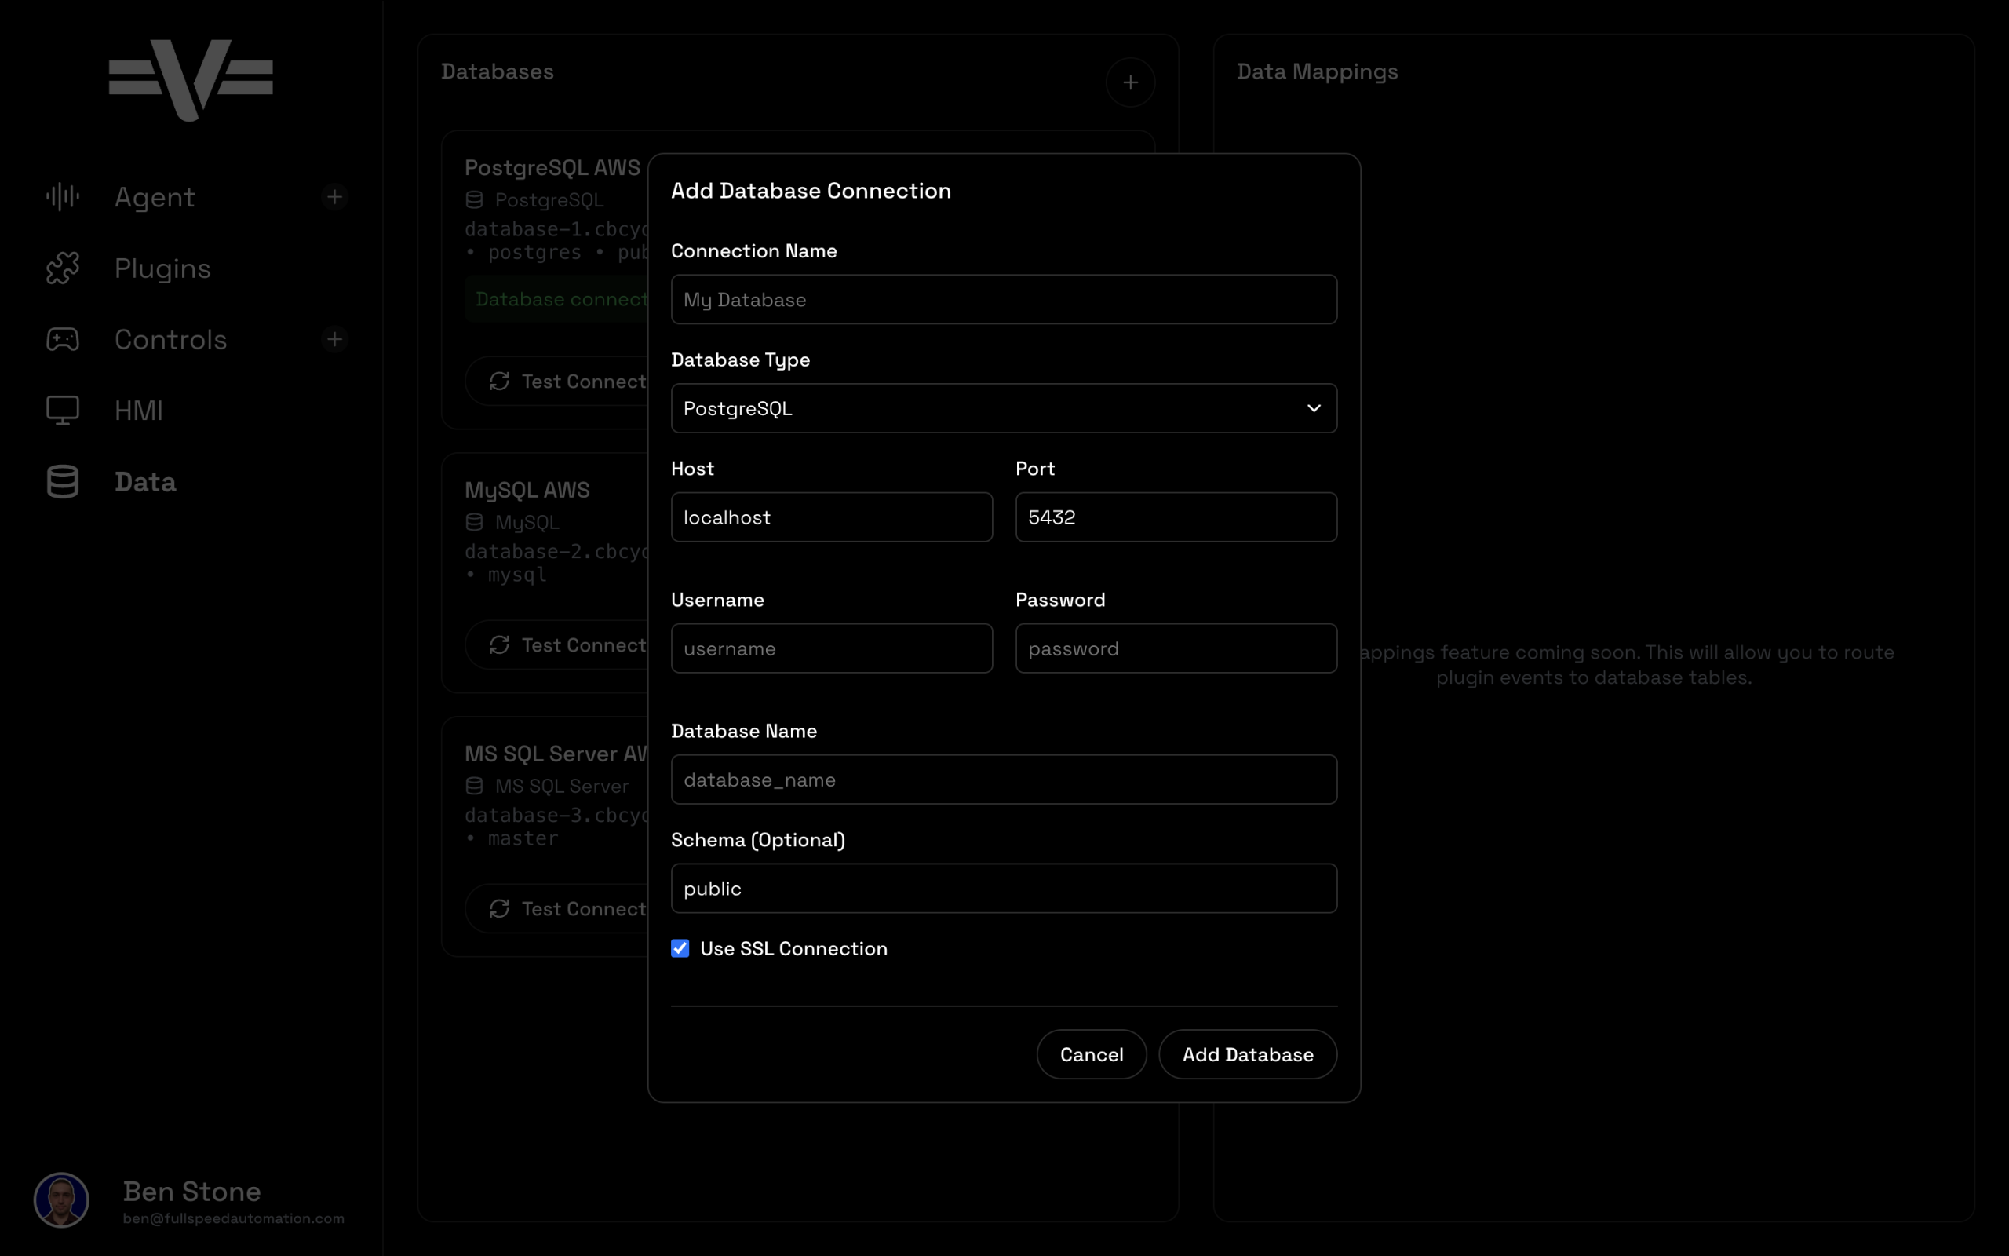Click Test Connection on MySQL AWS card
The width and height of the screenshot is (2009, 1256).
click(556, 644)
